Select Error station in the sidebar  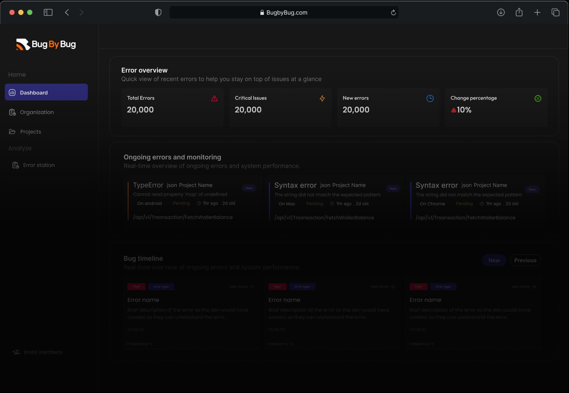[x=39, y=165]
